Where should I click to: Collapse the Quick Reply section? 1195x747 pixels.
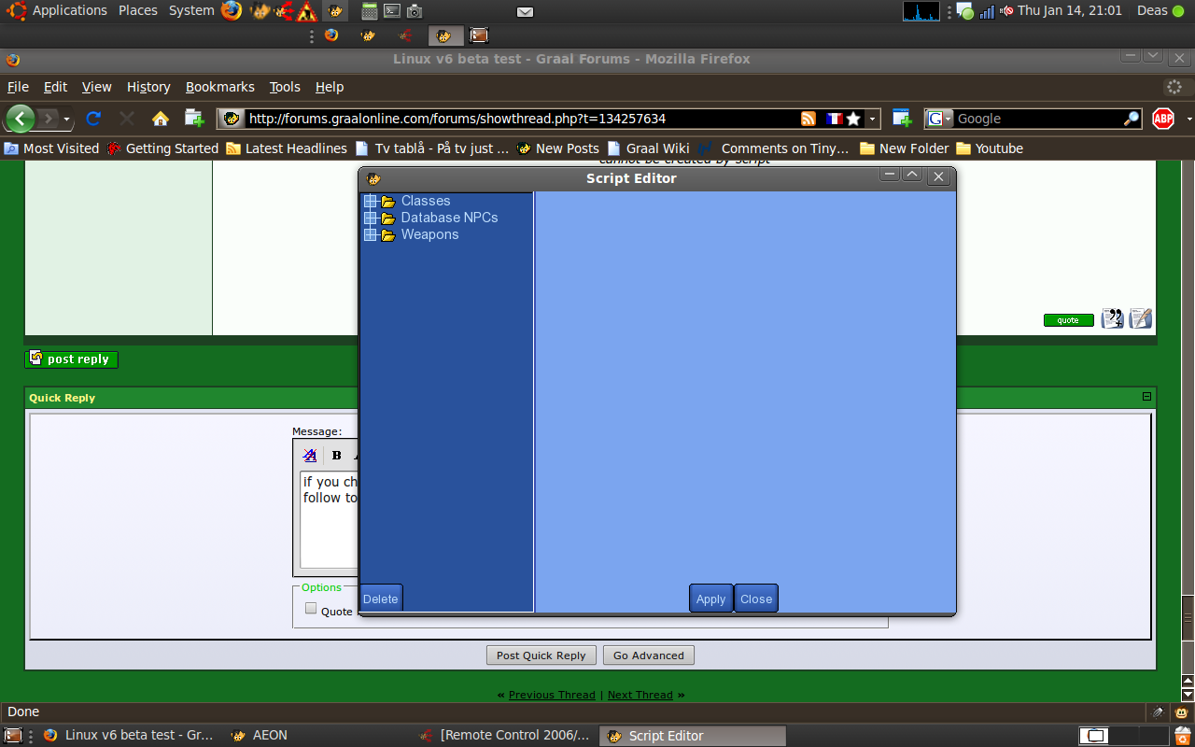pyautogui.click(x=1147, y=397)
